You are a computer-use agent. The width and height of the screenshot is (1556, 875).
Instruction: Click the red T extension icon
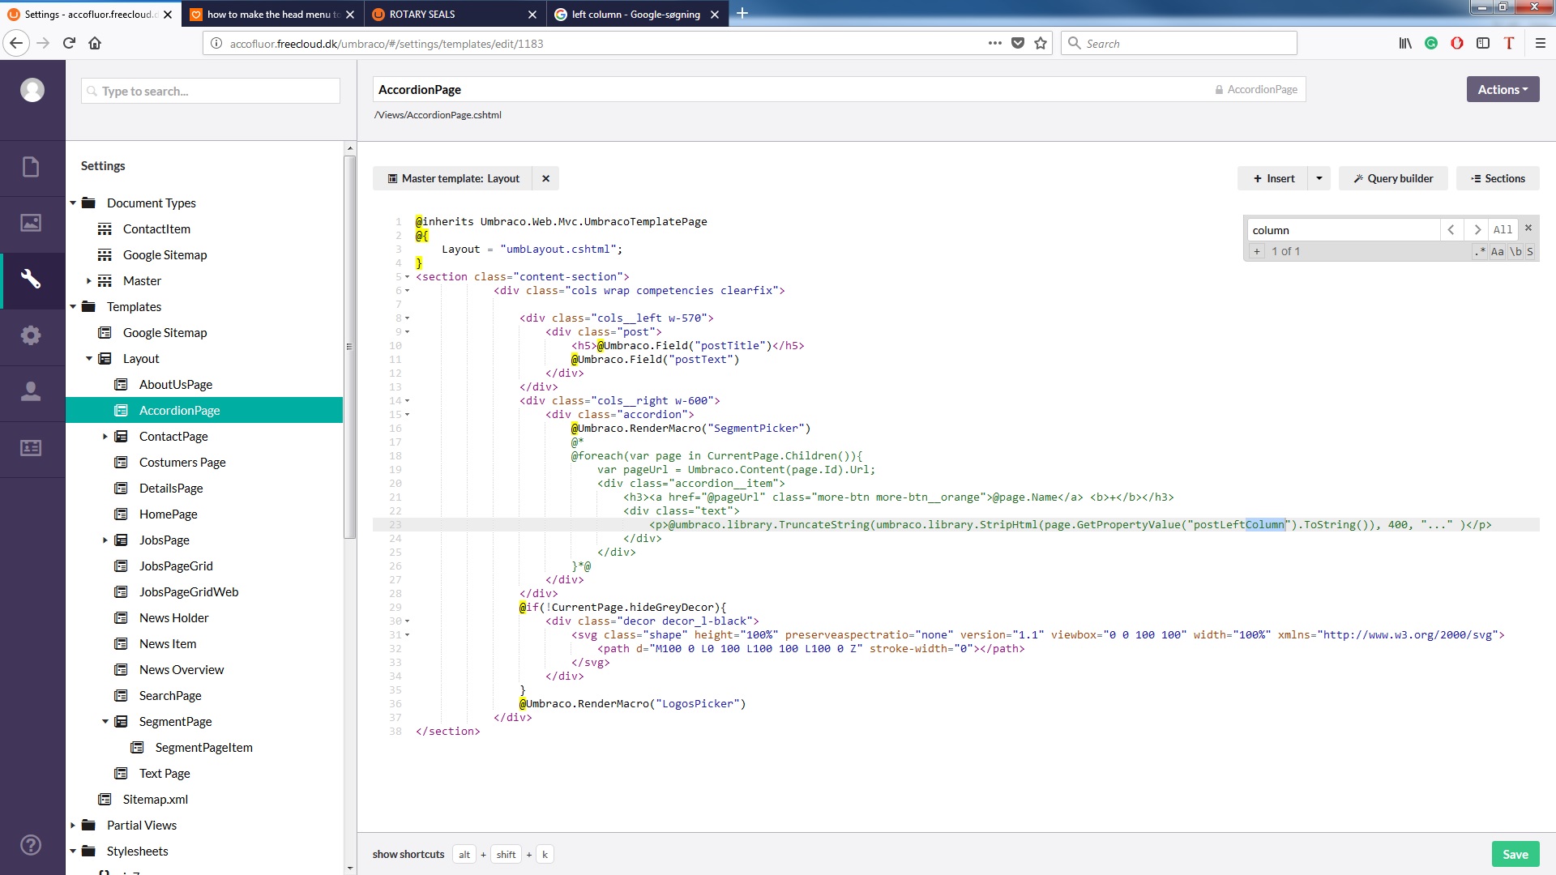[1509, 43]
